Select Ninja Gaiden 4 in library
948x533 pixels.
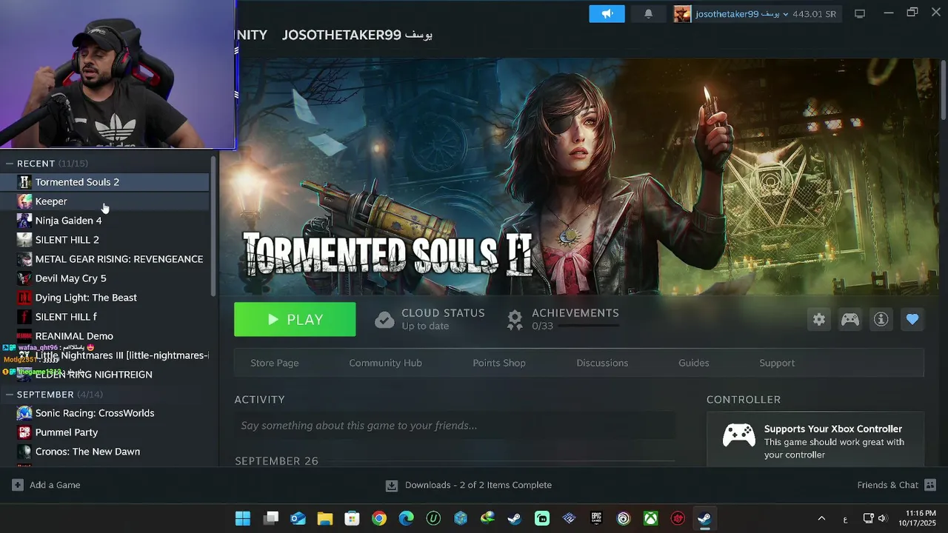(104, 221)
